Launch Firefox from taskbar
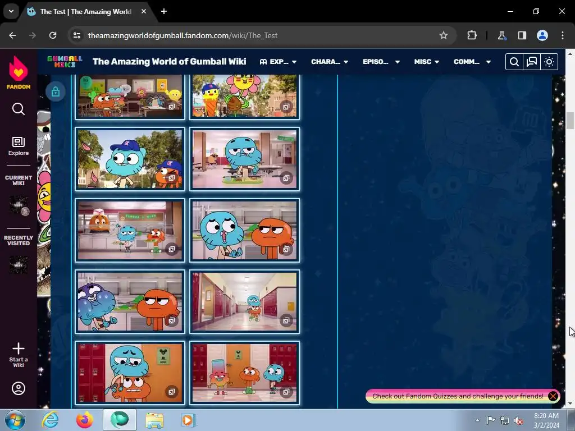The image size is (575, 431). click(x=84, y=420)
